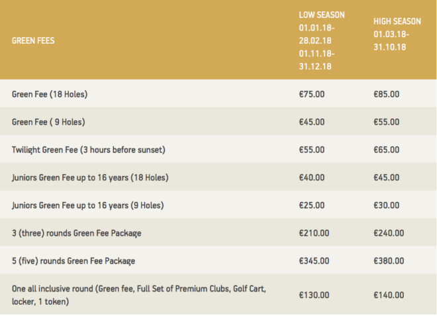
Task: Click the Green Fee (18 Holes) row label
Action: pyautogui.click(x=50, y=94)
